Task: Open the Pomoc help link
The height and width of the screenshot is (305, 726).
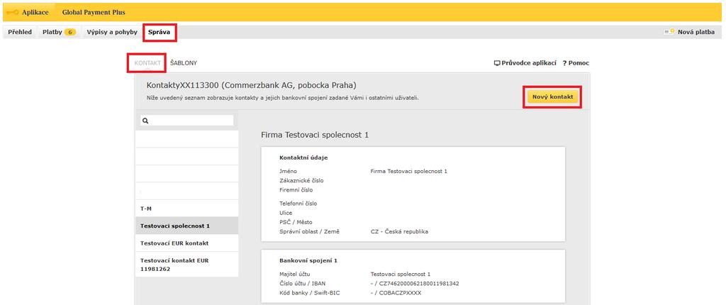Action: pos(576,63)
